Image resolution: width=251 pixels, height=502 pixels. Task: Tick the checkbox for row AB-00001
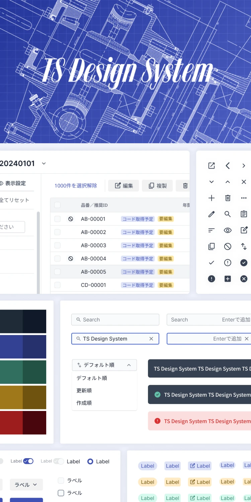(x=58, y=219)
